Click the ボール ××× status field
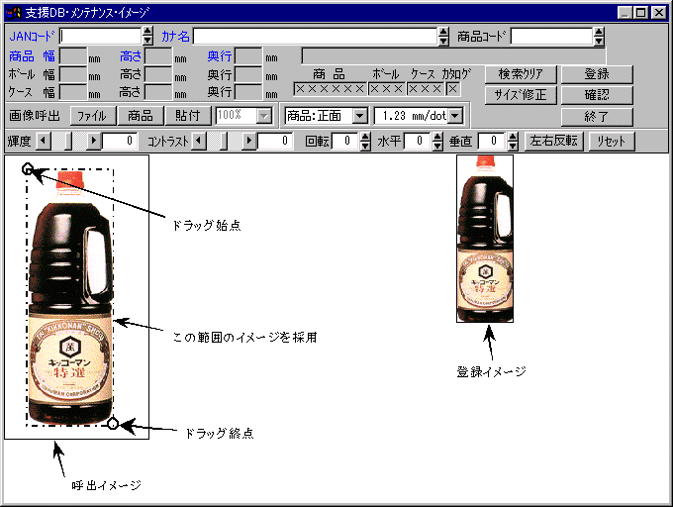The image size is (673, 507). coord(387,89)
